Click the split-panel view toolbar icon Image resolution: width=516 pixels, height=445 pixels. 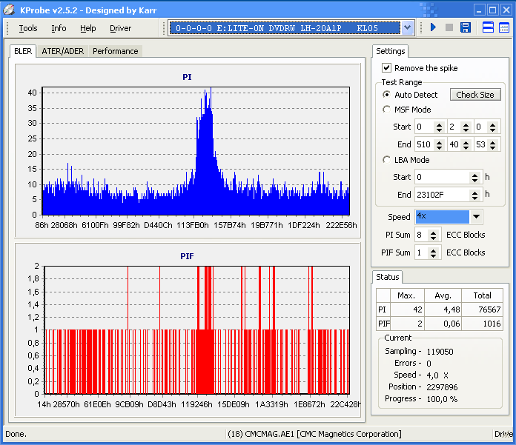[488, 28]
